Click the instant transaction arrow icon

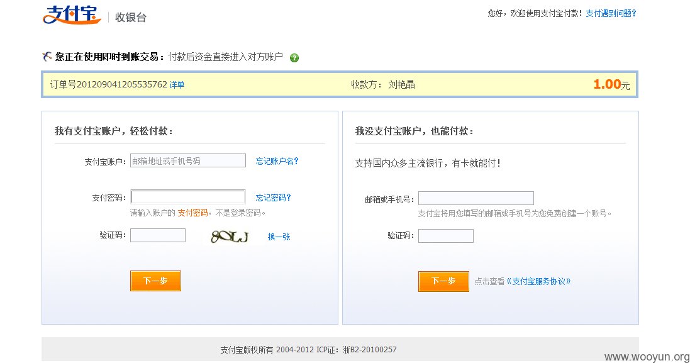click(x=47, y=57)
